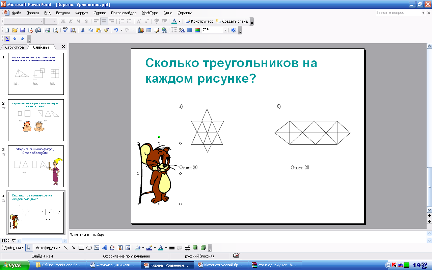
Task: Click the MathType sigma icon
Action: [7, 39]
